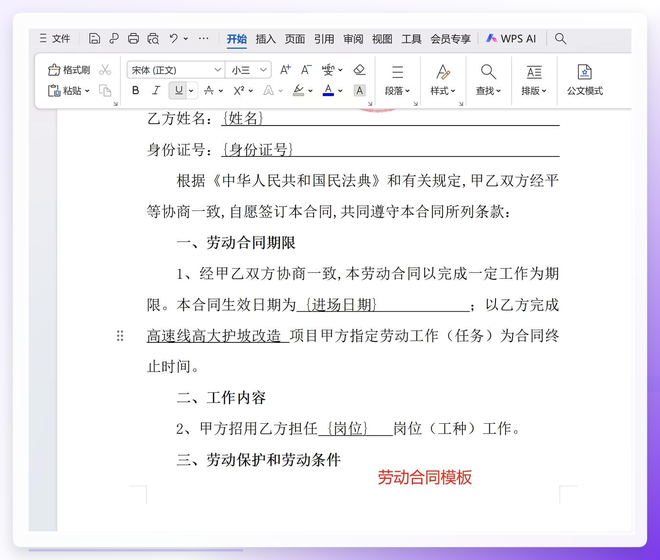Toggle italic formatting

pyautogui.click(x=156, y=90)
